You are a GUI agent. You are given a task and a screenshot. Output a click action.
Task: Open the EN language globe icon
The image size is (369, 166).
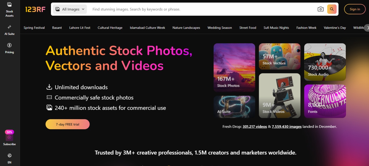pyautogui.click(x=9, y=155)
